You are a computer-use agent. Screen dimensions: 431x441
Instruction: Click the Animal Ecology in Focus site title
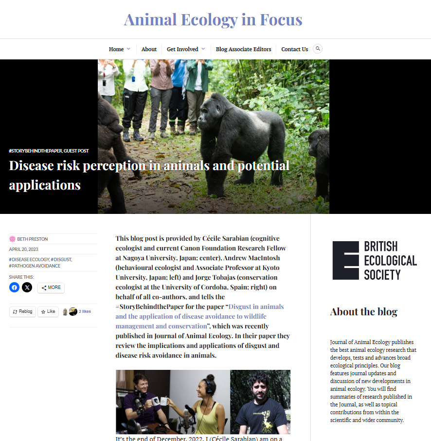tap(213, 19)
